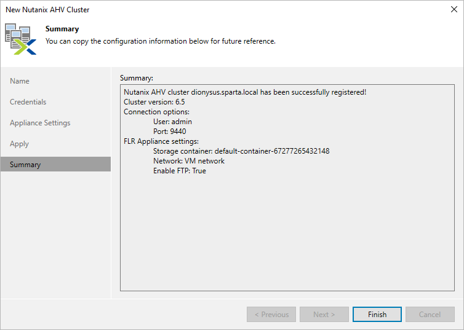Click the successfully registered message line
Viewport: 464px width, 330px height.
pyautogui.click(x=245, y=92)
